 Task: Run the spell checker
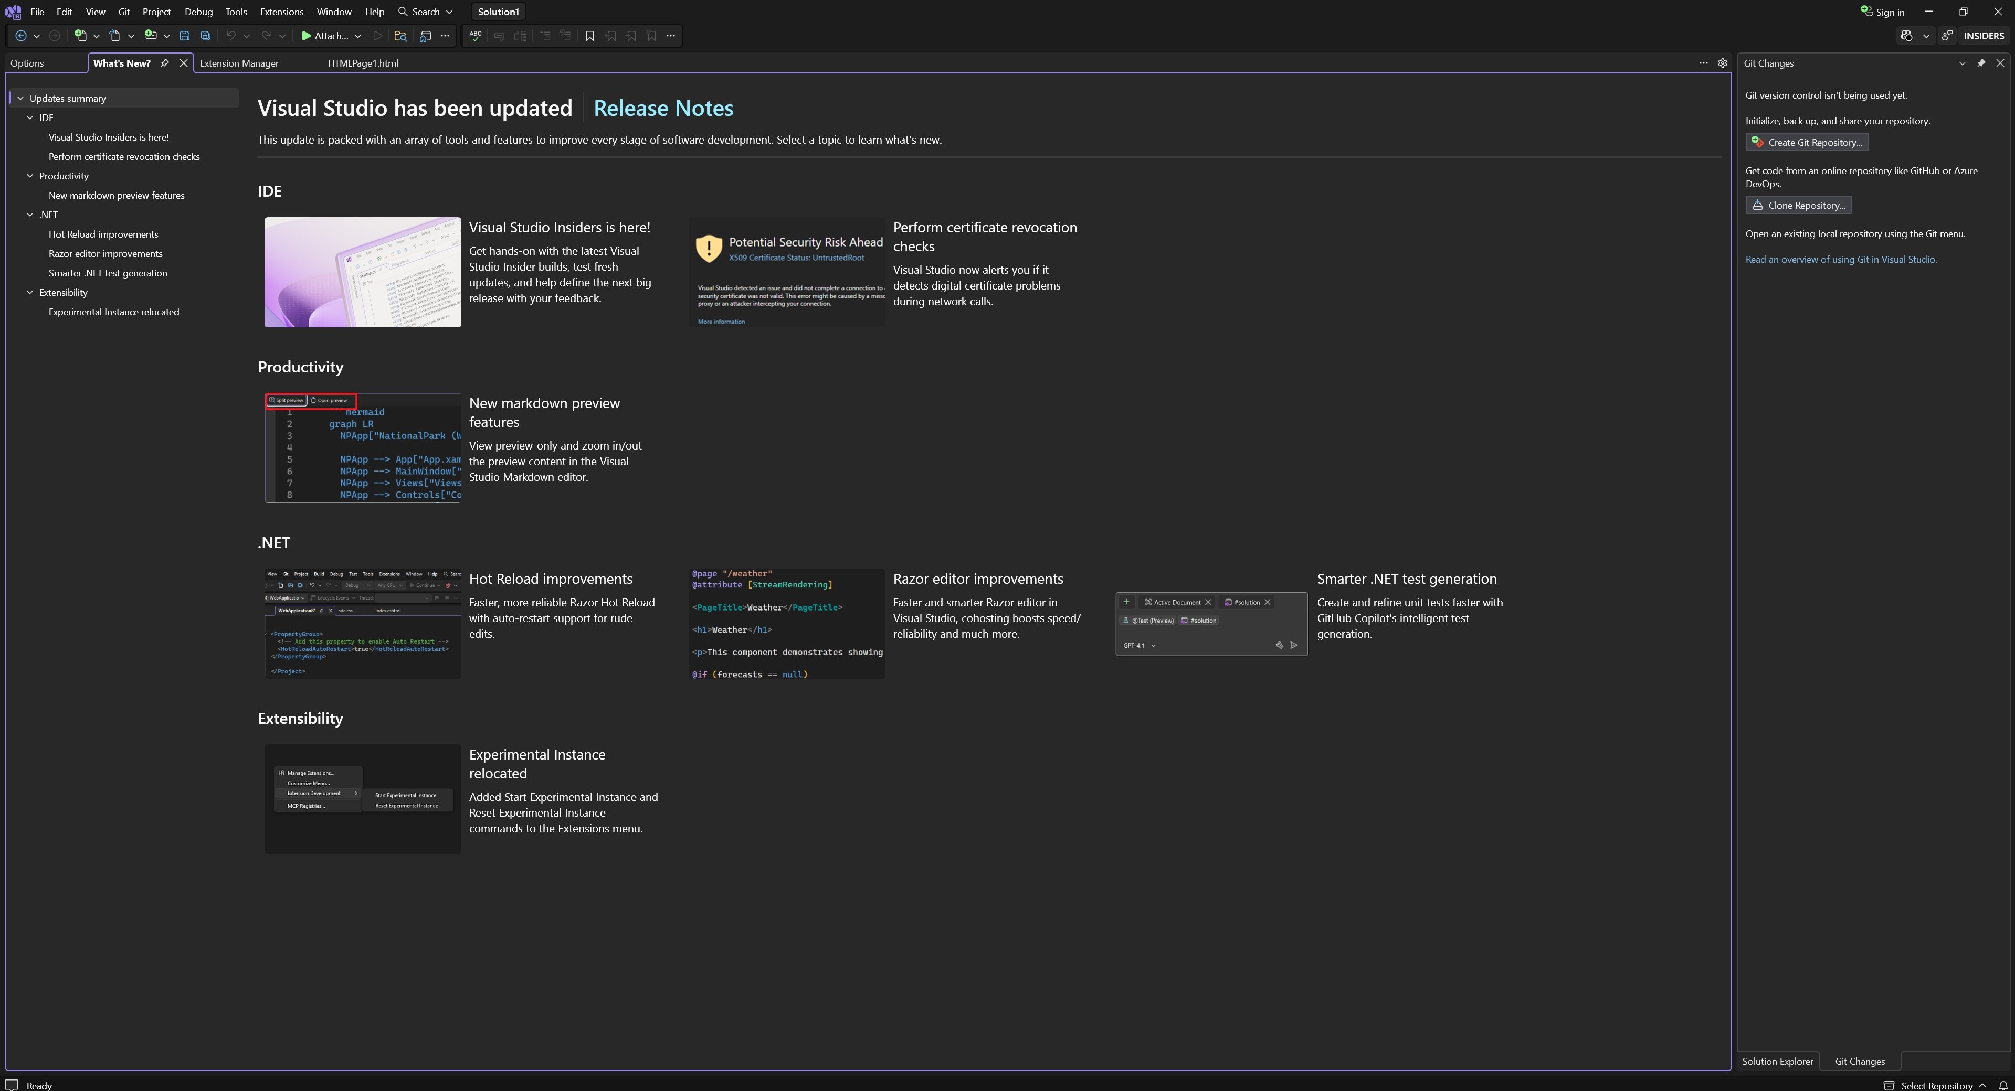475,35
